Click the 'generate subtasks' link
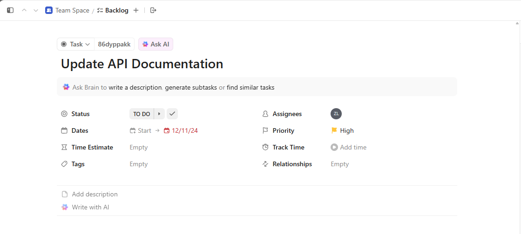 tap(191, 87)
